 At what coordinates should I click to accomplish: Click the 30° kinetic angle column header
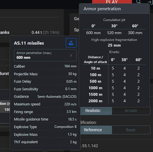point(125,60)
